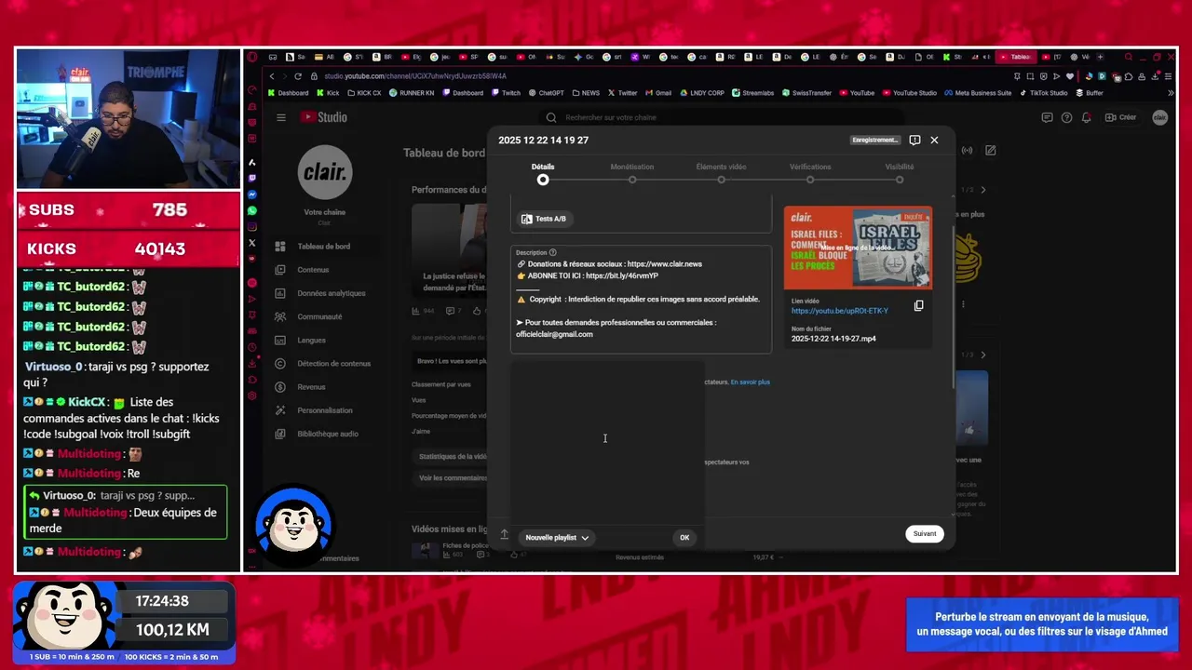Go to the Visibilité step
The image size is (1192, 670).
900,172
